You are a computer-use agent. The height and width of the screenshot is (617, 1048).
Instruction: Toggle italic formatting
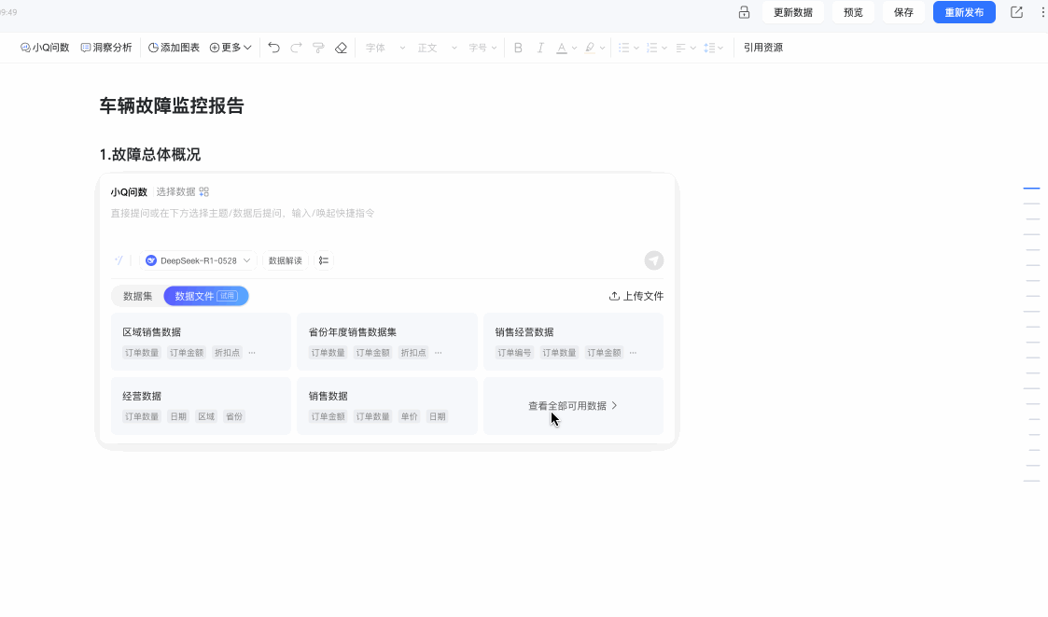pyautogui.click(x=540, y=48)
